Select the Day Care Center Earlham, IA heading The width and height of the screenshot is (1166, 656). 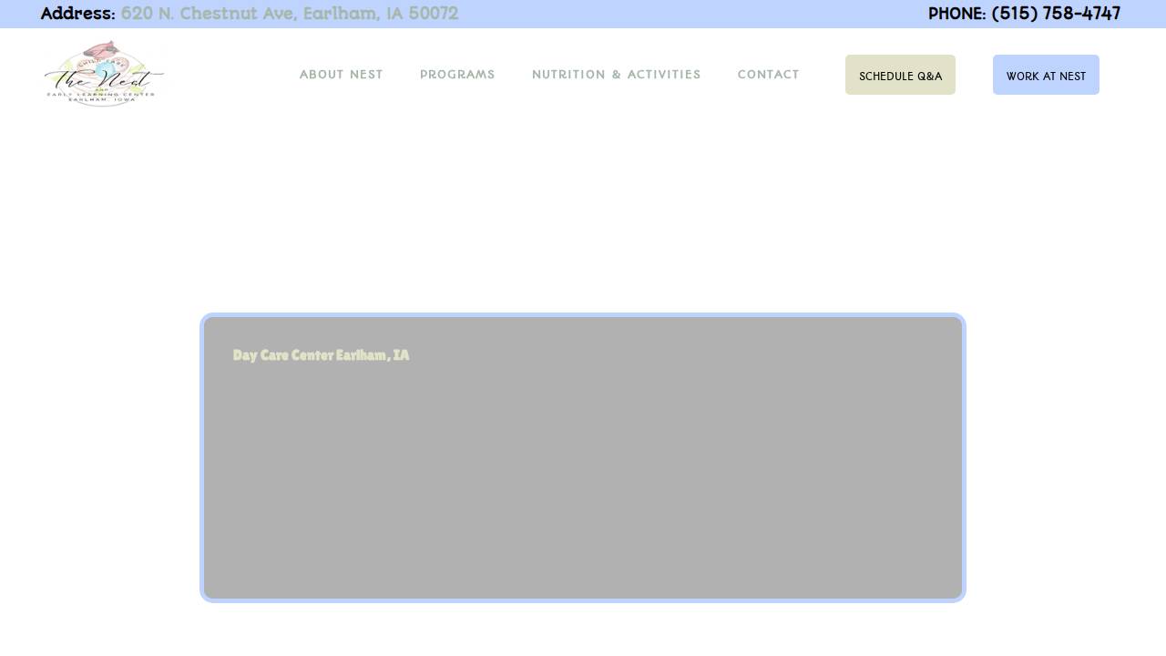tap(321, 355)
